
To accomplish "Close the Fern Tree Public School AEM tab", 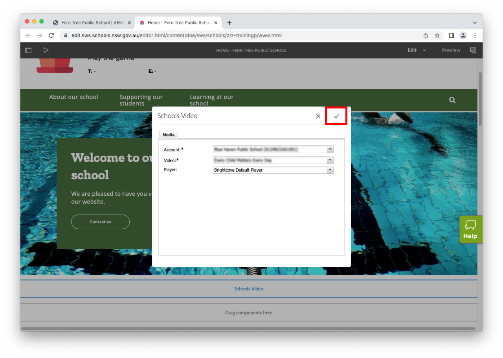I will 129,23.
